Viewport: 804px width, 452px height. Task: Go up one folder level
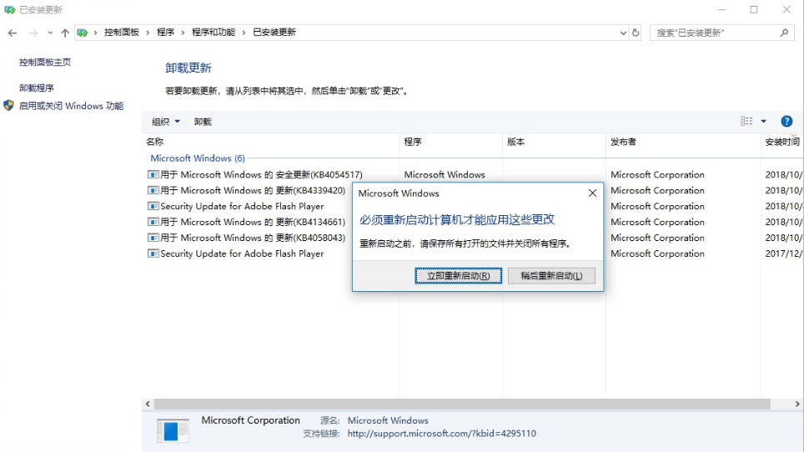65,33
